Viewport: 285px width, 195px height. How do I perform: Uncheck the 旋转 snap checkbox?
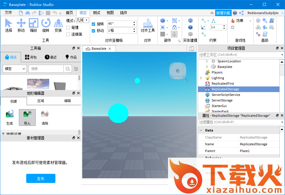[x=93, y=24]
